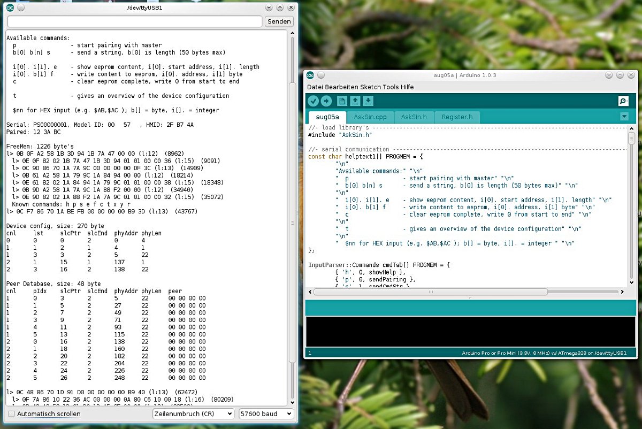Image resolution: width=642 pixels, height=429 pixels.
Task: Click the 'Paired: 12 3A BC' output line
Action: click(33, 132)
